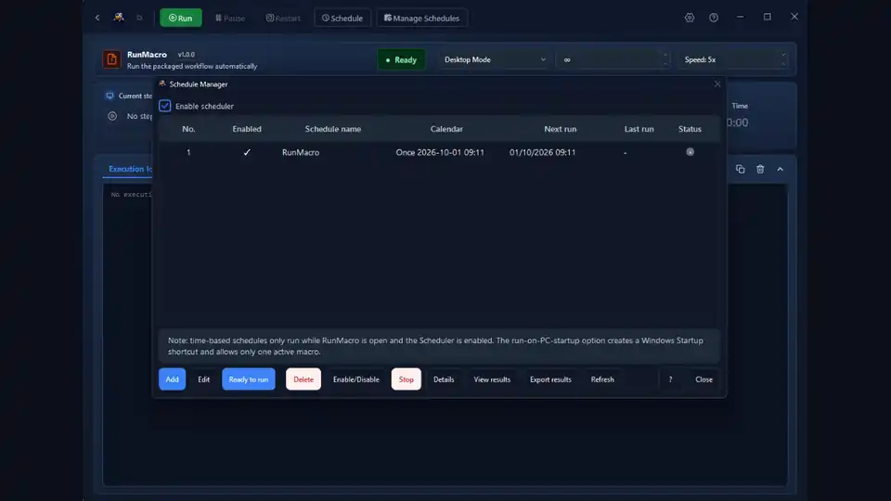Click the Add schedule button
Viewport: 891px width, 501px height.
click(x=173, y=379)
